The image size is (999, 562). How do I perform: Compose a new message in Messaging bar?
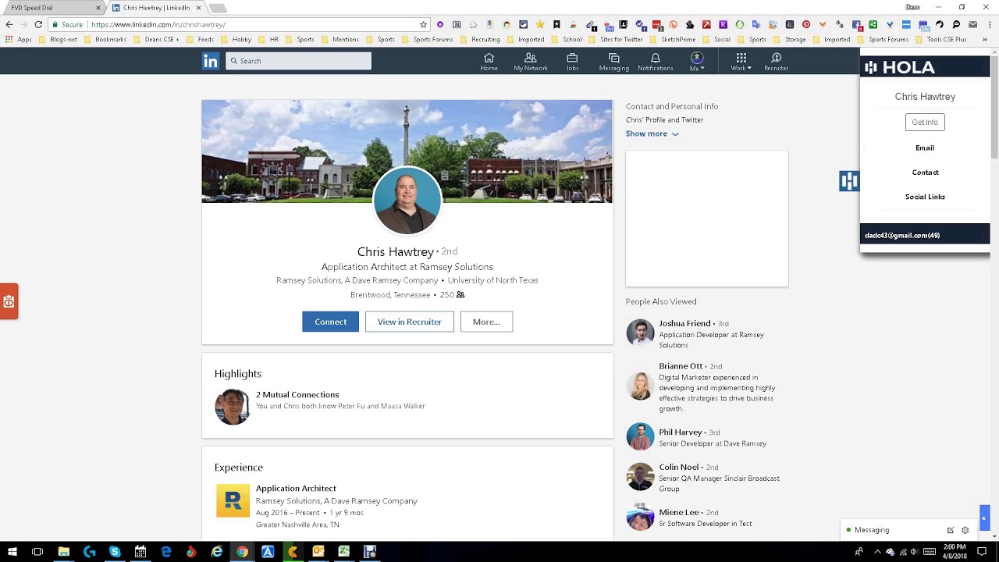pos(951,530)
